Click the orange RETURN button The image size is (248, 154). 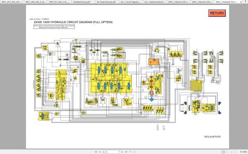[217, 13]
